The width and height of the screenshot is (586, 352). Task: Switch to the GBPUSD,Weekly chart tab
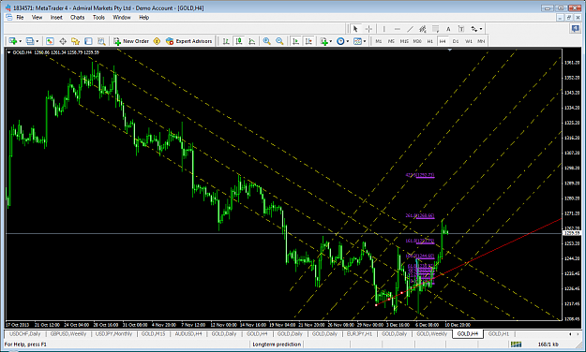(x=68, y=333)
